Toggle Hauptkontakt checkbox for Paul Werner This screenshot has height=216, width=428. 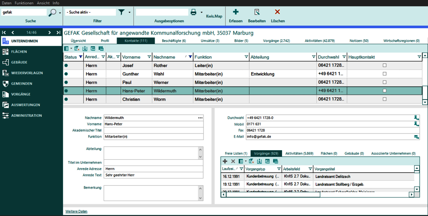coord(385,82)
